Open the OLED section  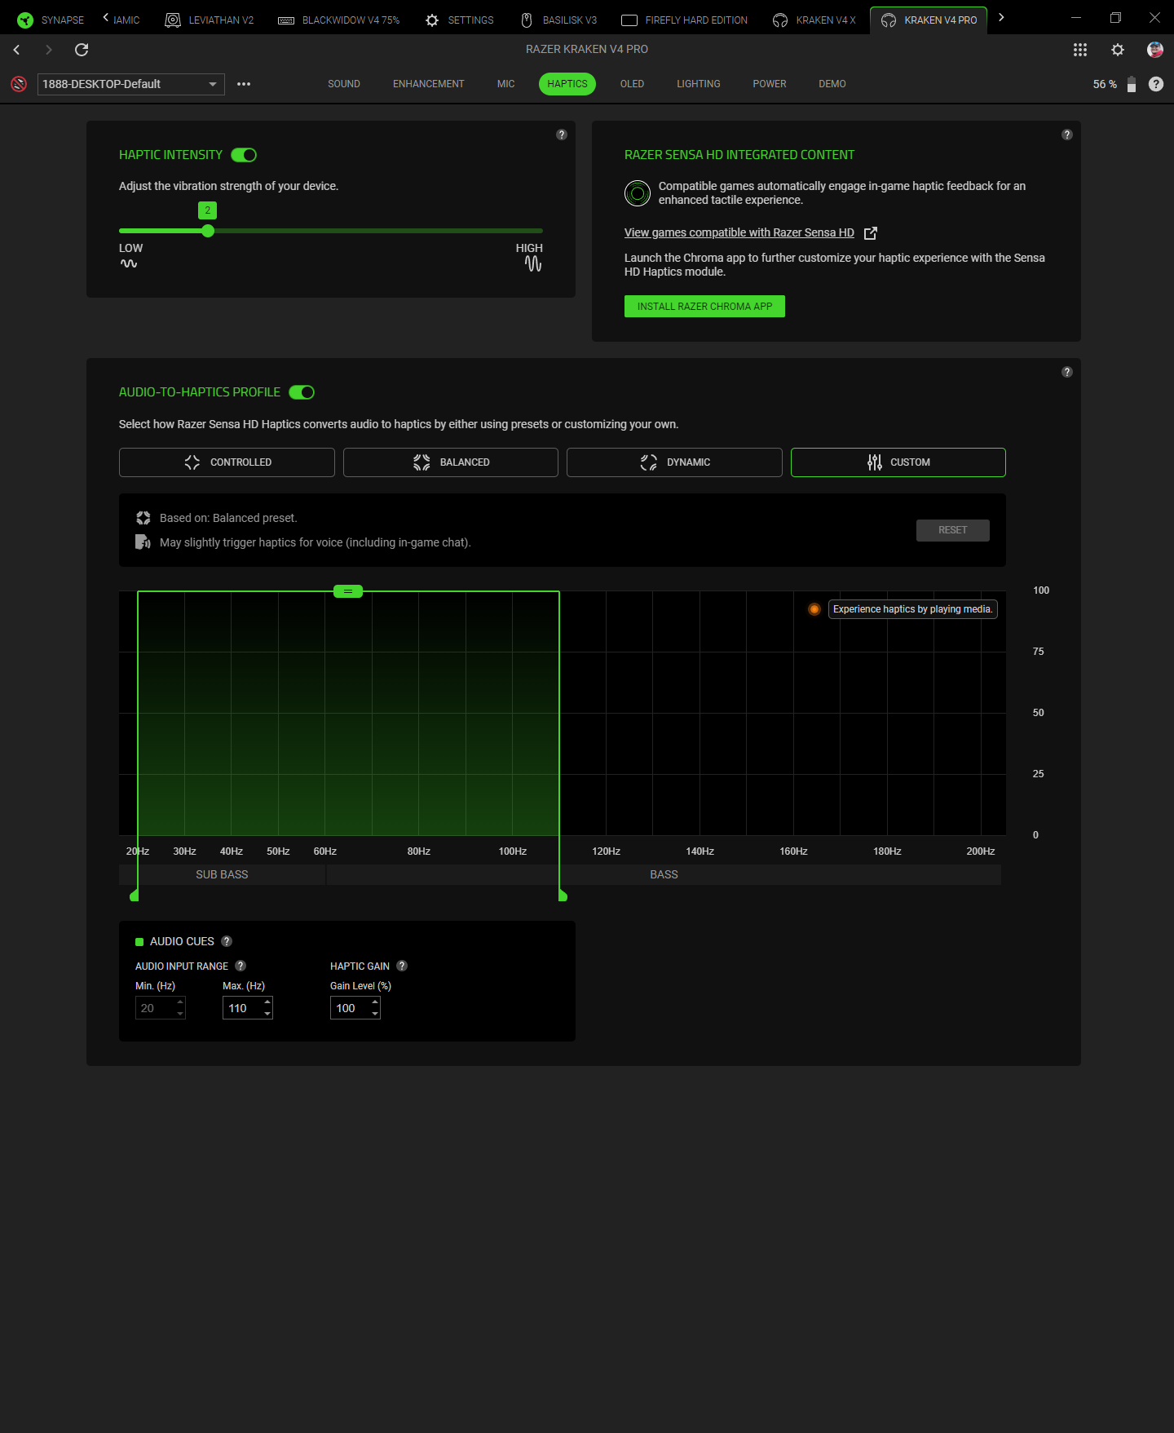(x=632, y=84)
